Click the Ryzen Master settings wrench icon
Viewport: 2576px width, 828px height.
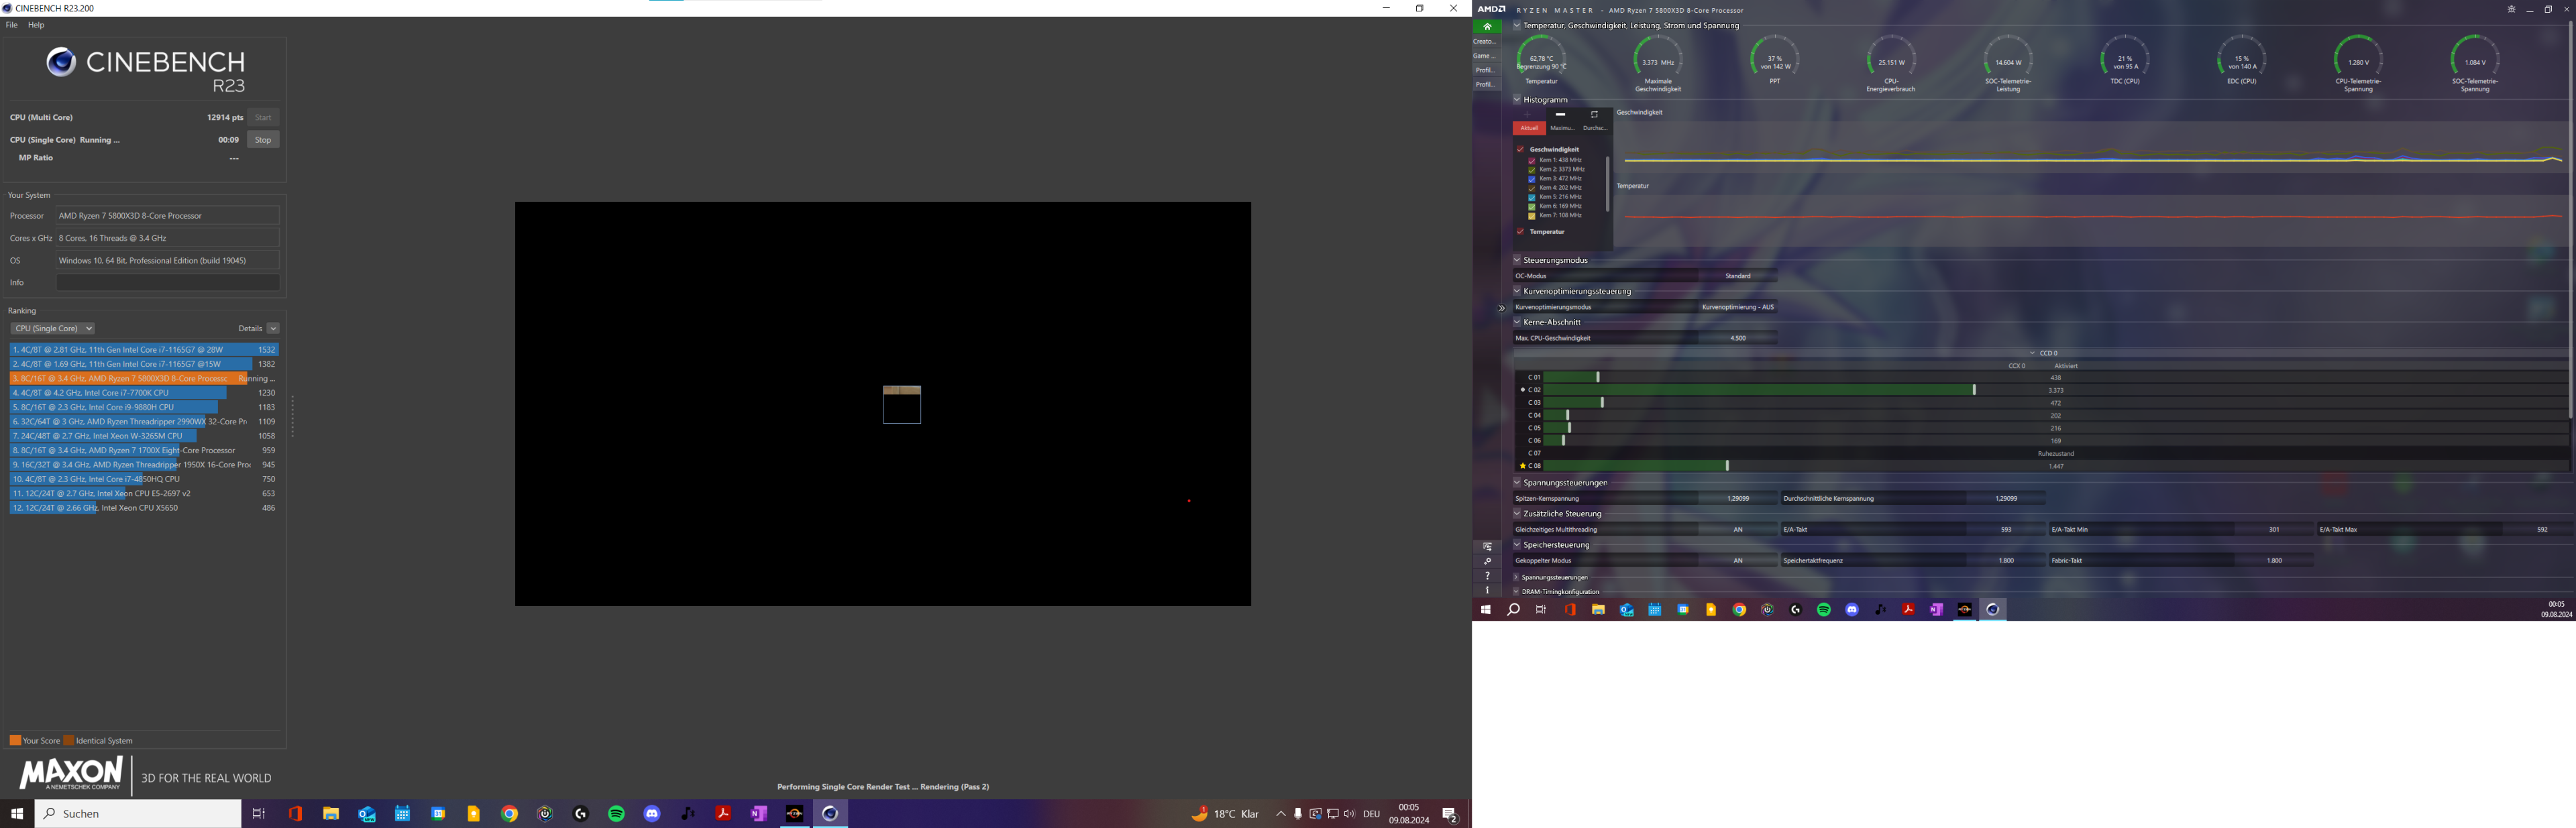click(1487, 562)
